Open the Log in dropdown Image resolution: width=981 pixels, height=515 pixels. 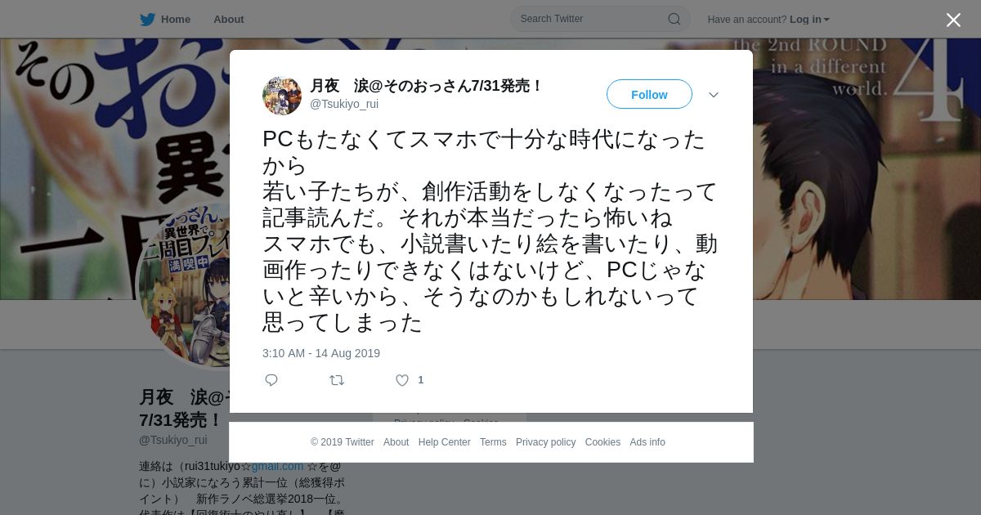point(809,20)
